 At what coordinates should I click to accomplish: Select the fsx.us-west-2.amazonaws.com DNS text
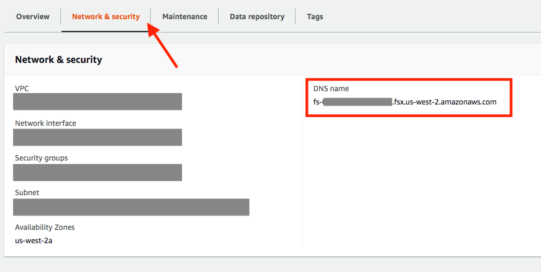click(445, 102)
